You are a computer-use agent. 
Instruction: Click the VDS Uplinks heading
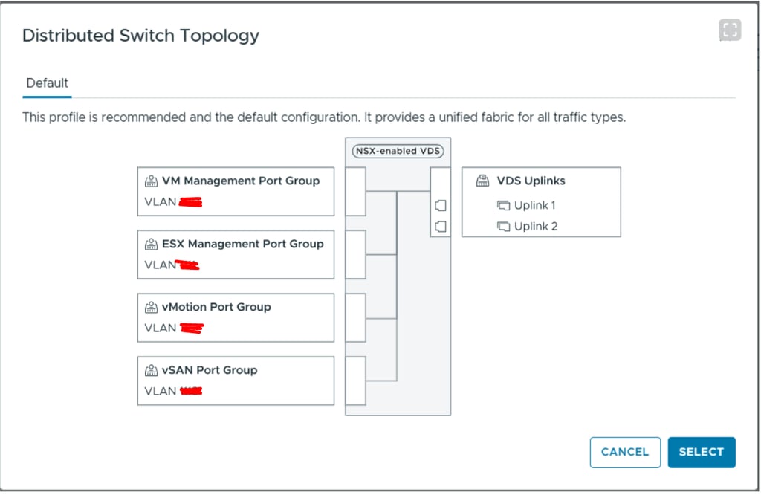tap(531, 181)
